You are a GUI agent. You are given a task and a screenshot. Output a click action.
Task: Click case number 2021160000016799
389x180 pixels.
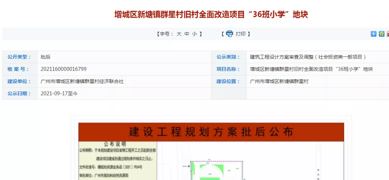coord(63,69)
